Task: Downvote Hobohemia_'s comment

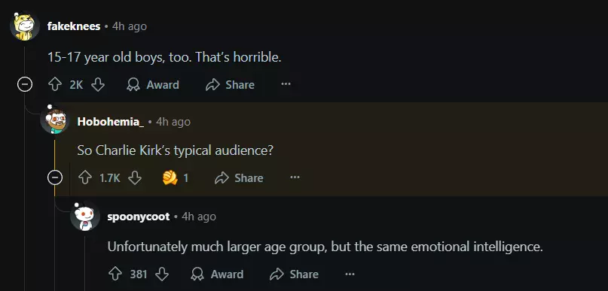Action: coord(135,178)
